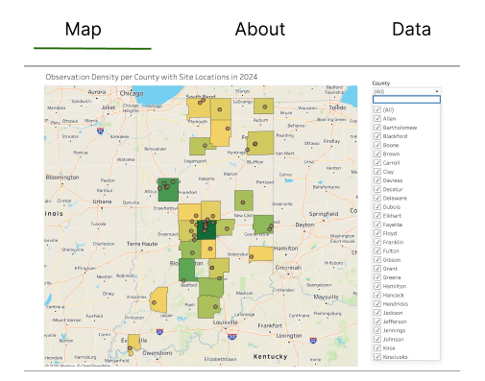Toggle the Kosciusko county checkbox
Image resolution: width=485 pixels, height=381 pixels.
(377, 357)
